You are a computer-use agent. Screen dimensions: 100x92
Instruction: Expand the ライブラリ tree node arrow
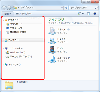coord(3,40)
